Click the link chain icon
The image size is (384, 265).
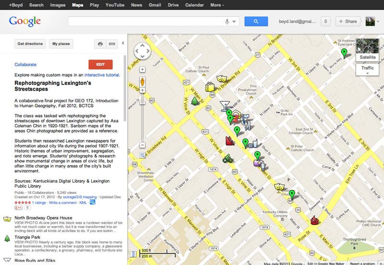click(112, 44)
